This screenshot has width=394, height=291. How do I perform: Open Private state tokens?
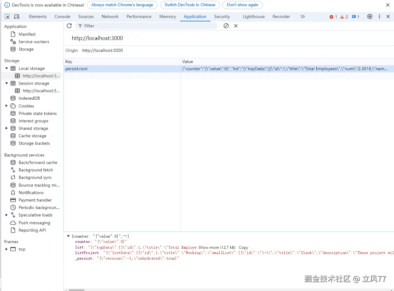pos(38,113)
